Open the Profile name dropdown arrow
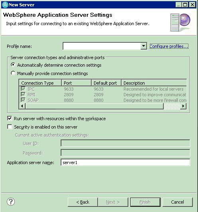198x212 pixels. (143, 46)
